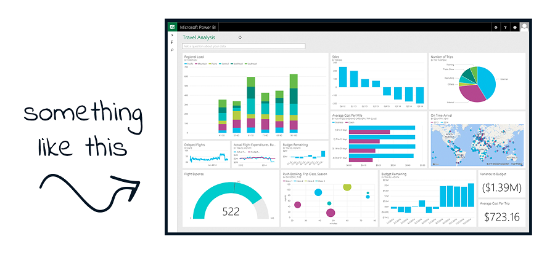The width and height of the screenshot is (555, 255).
Task: Open the settings gear in header
Action: [x=496, y=28]
